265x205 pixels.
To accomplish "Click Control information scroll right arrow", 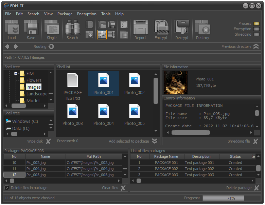I will [251, 133].
